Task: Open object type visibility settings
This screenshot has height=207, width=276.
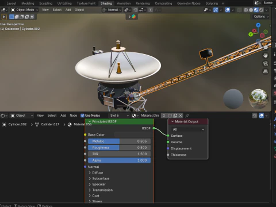Action: (207, 10)
